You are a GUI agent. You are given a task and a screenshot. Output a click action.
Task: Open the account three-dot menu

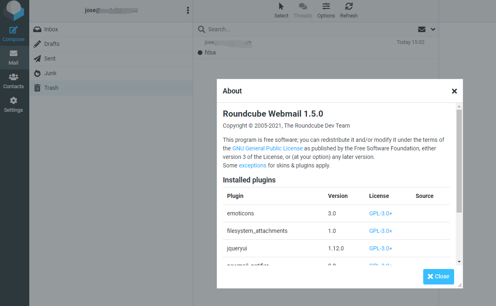pyautogui.click(x=187, y=11)
